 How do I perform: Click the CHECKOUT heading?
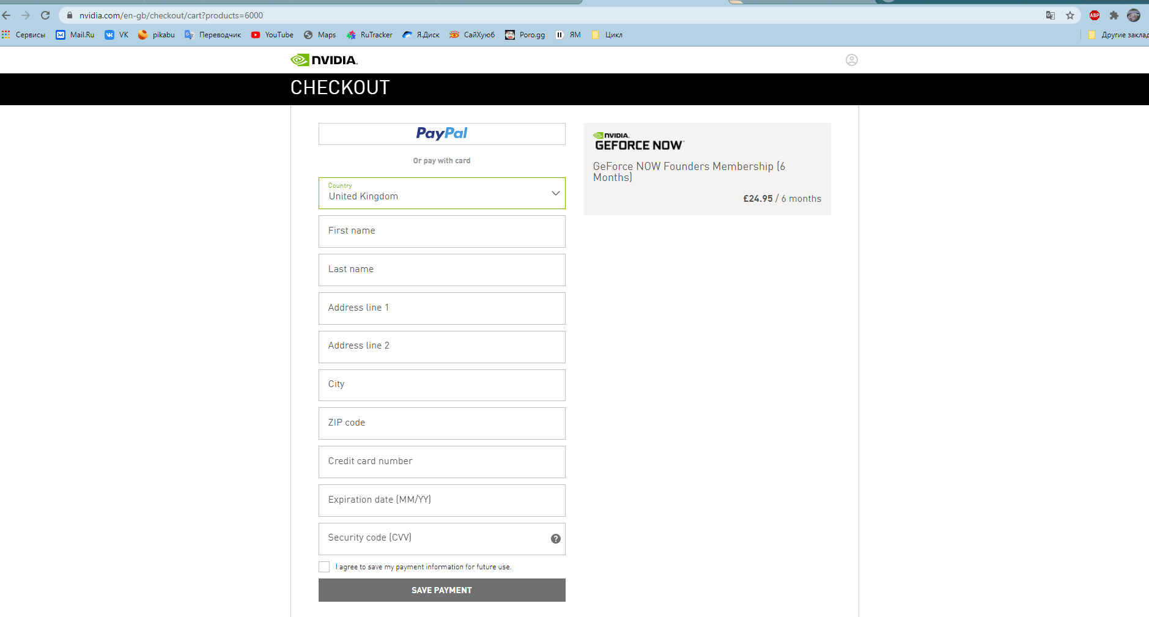[340, 88]
